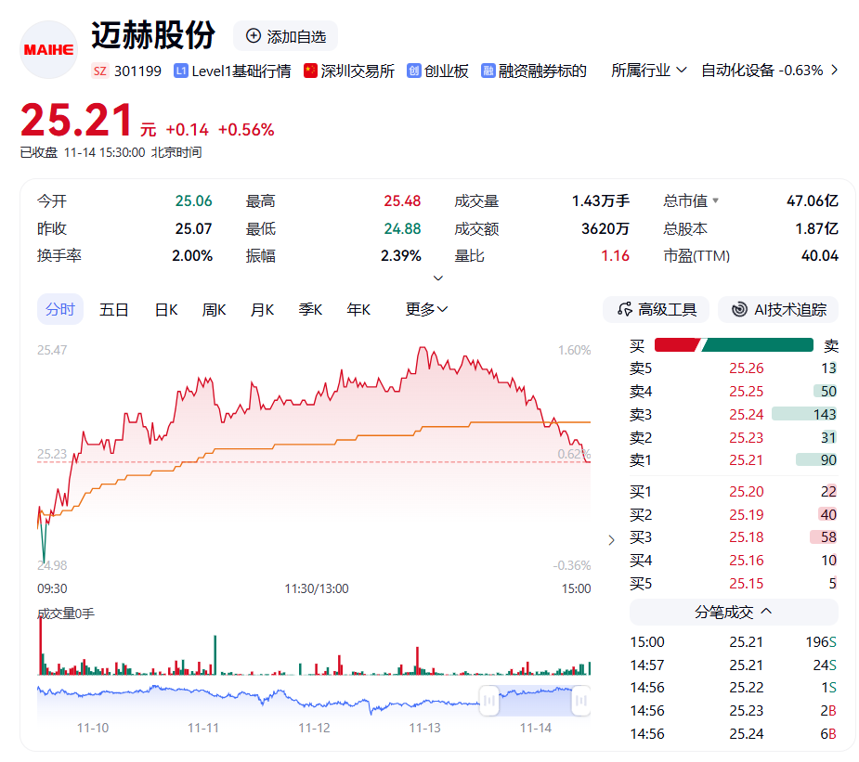Image resolution: width=859 pixels, height=762 pixels.
Task: Collapse order book with arrow right of chart
Action: tap(610, 540)
